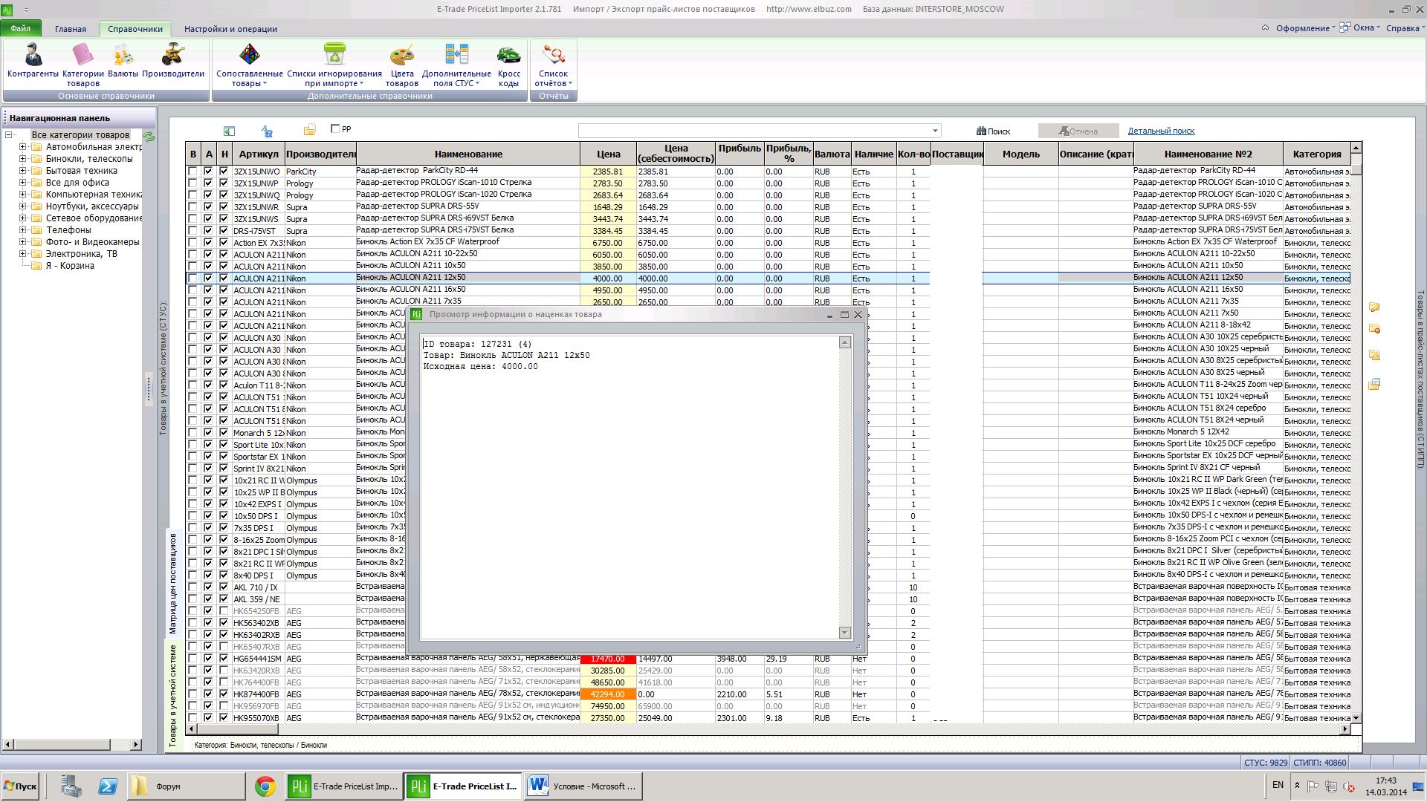The image size is (1427, 802).
Task: Expand Телефоны category node
Action: click(x=22, y=230)
